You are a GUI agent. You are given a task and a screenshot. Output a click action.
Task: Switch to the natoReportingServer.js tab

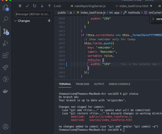click(x=88, y=6)
